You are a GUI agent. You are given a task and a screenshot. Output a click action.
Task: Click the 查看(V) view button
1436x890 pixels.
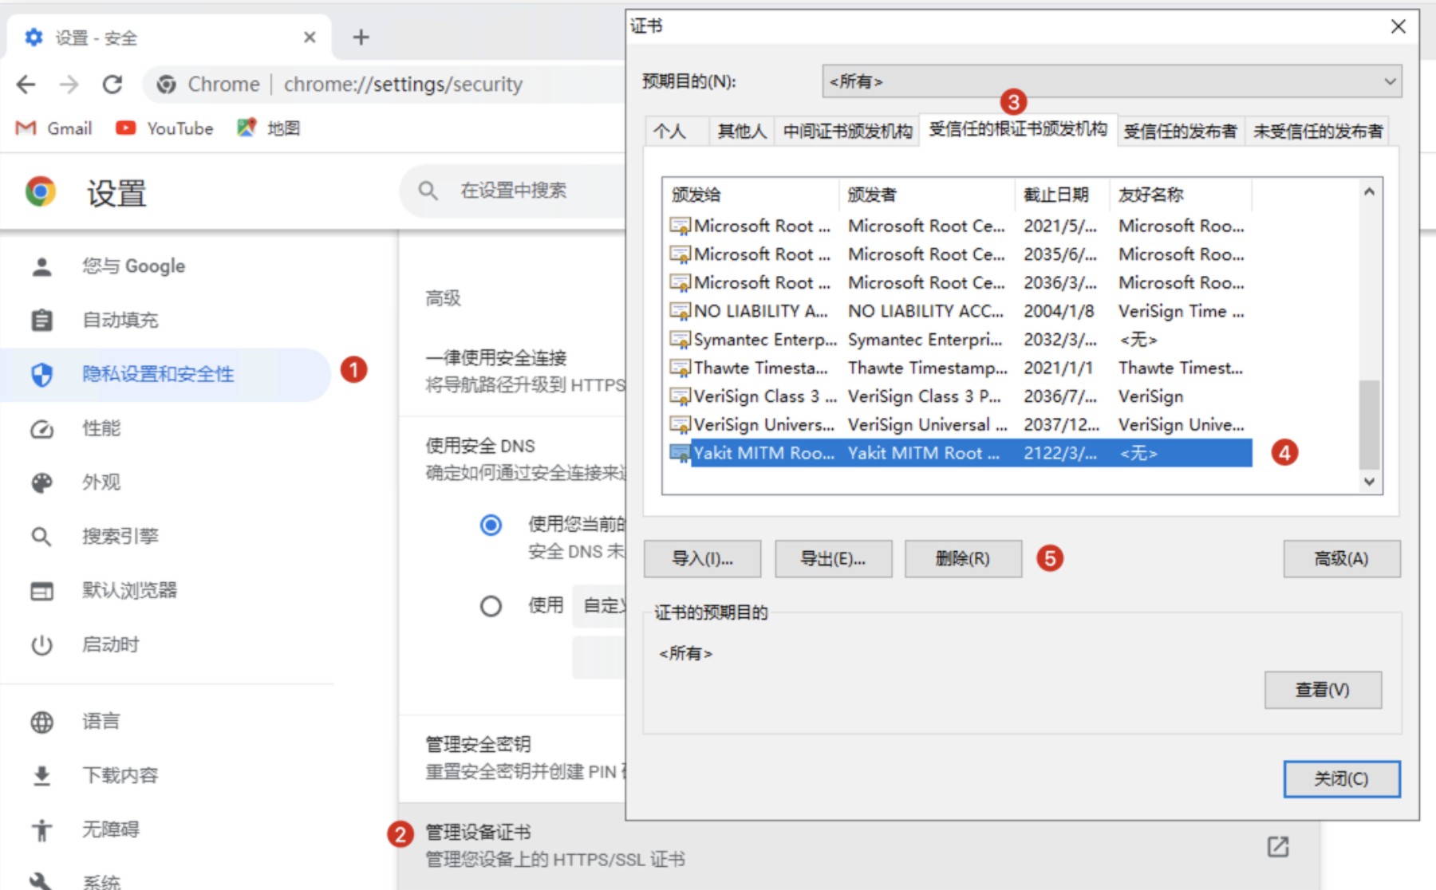tap(1322, 690)
